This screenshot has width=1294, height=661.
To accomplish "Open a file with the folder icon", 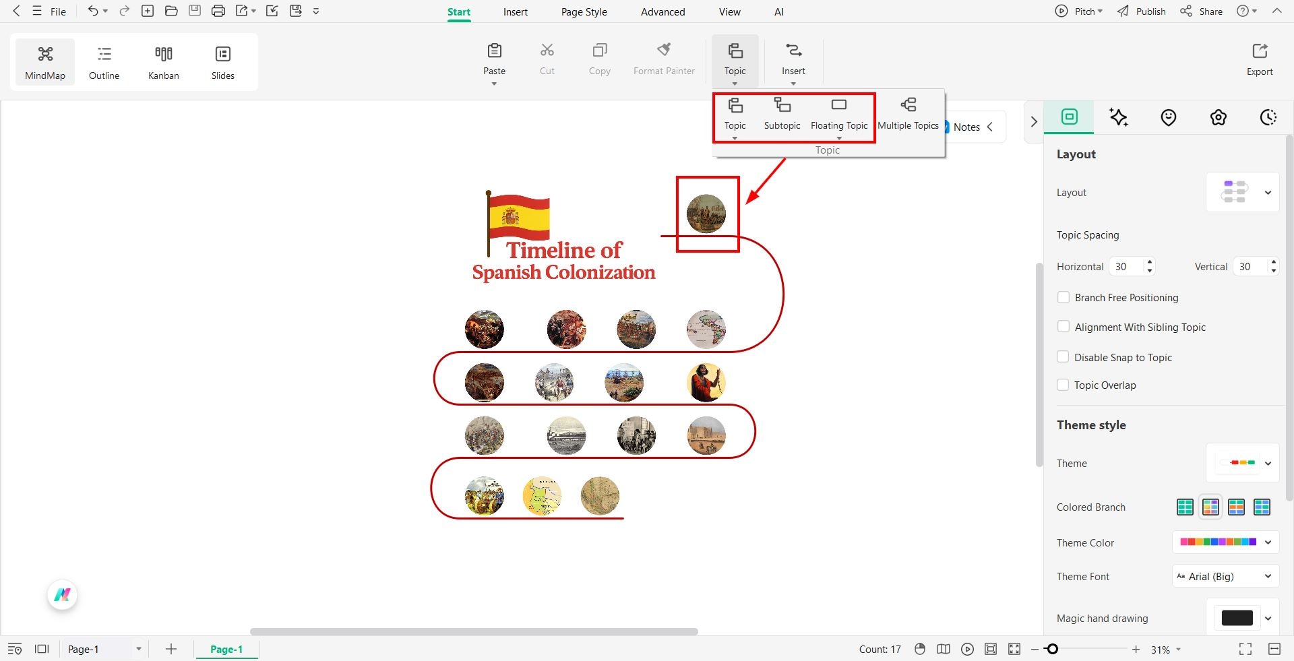I will (171, 11).
